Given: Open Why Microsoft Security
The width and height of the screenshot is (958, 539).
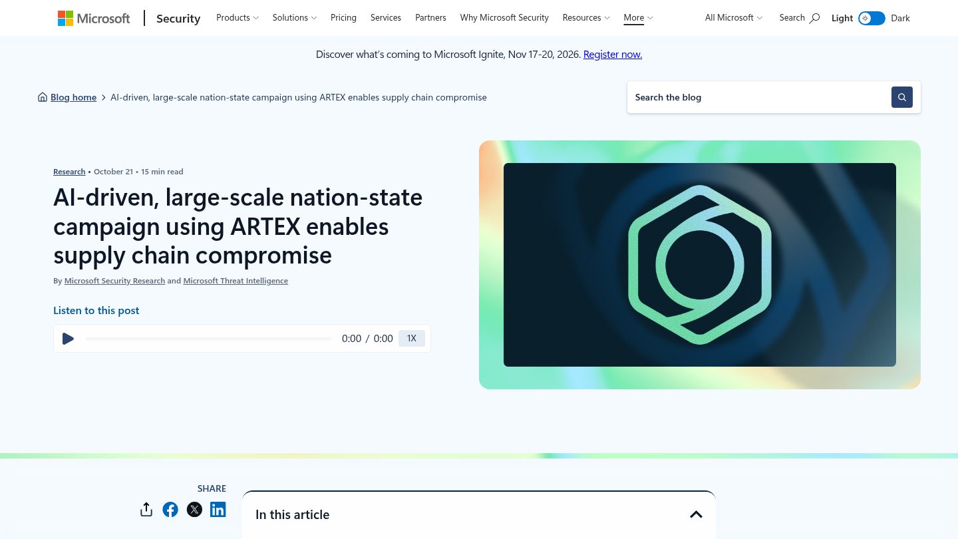Looking at the screenshot, I should tap(504, 18).
